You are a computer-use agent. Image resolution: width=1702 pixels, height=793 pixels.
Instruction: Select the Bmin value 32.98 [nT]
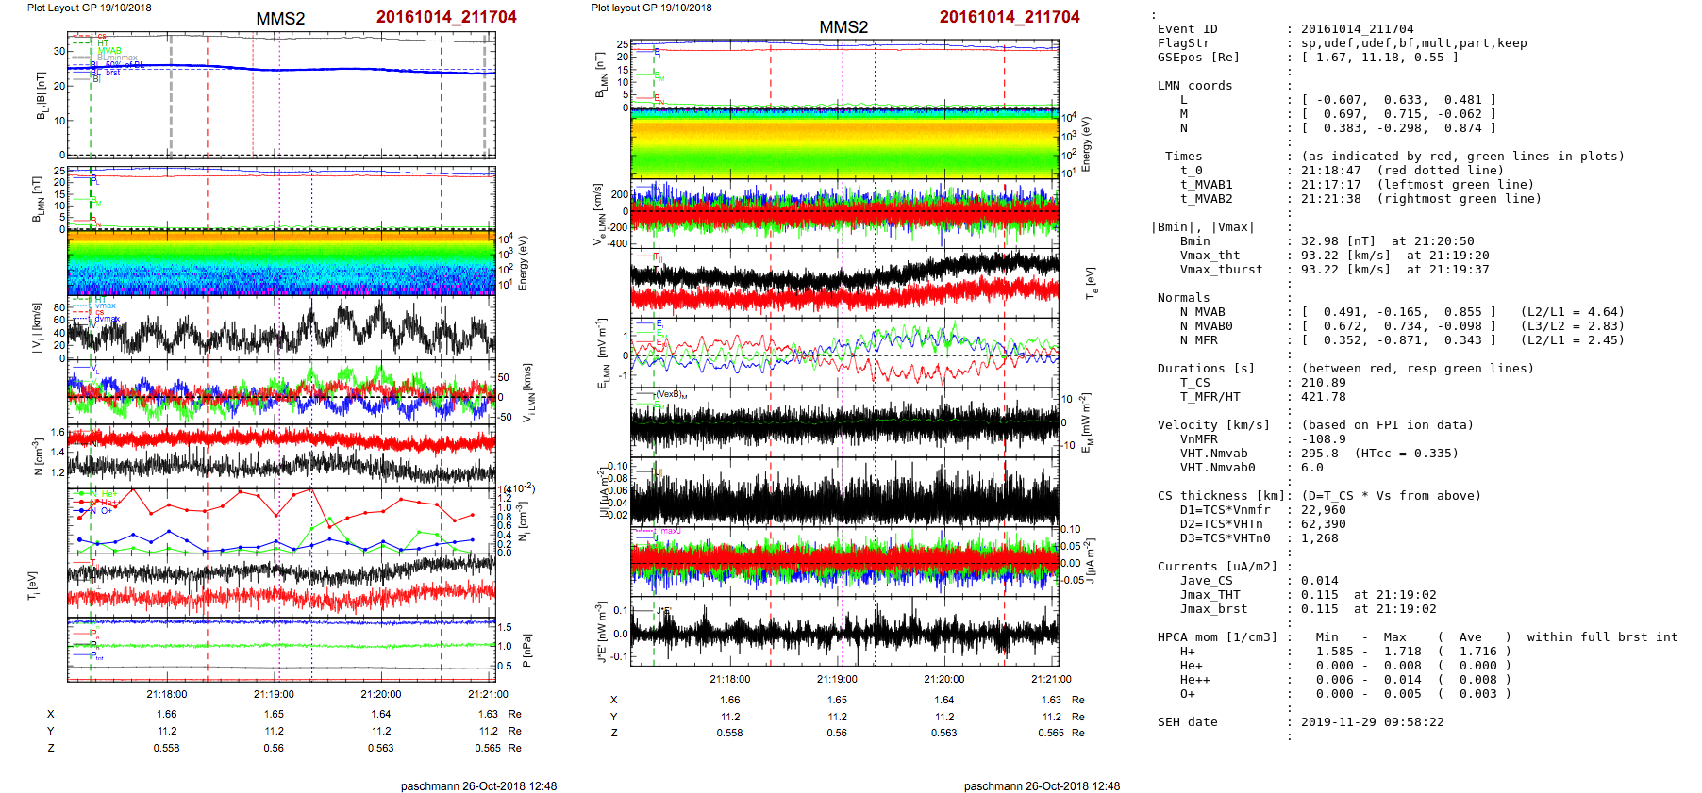tap(1339, 241)
